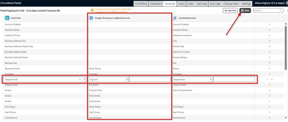288x122 pixels.
Task: Cancel Department row edit with orange X
Action: (x=272, y=79)
